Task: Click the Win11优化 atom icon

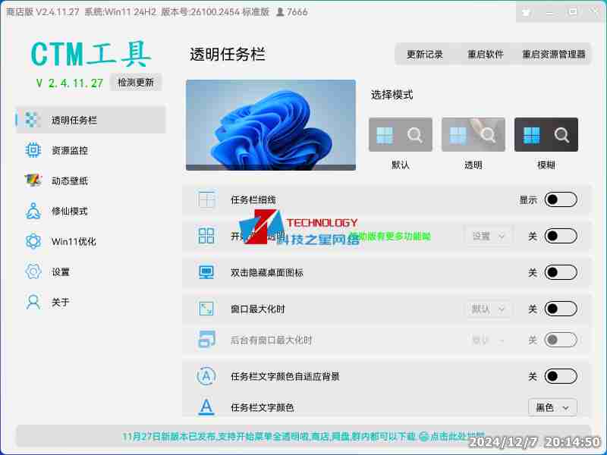Action: point(33,241)
